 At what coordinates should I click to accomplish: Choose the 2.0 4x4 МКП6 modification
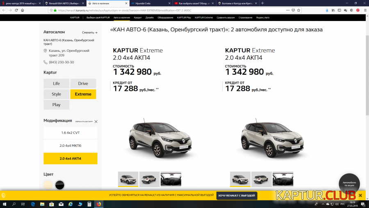[x=71, y=146]
